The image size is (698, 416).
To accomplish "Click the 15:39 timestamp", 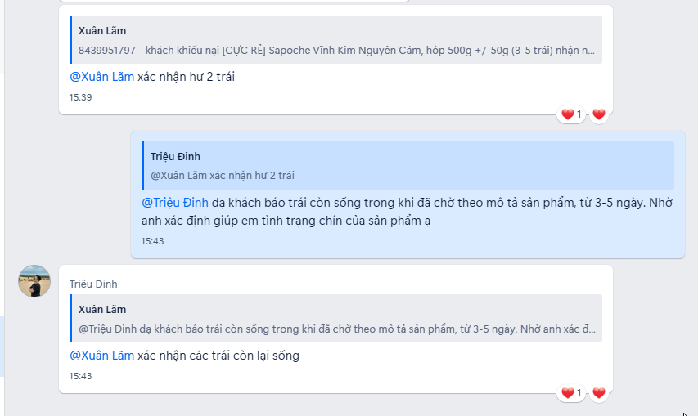I will point(80,97).
